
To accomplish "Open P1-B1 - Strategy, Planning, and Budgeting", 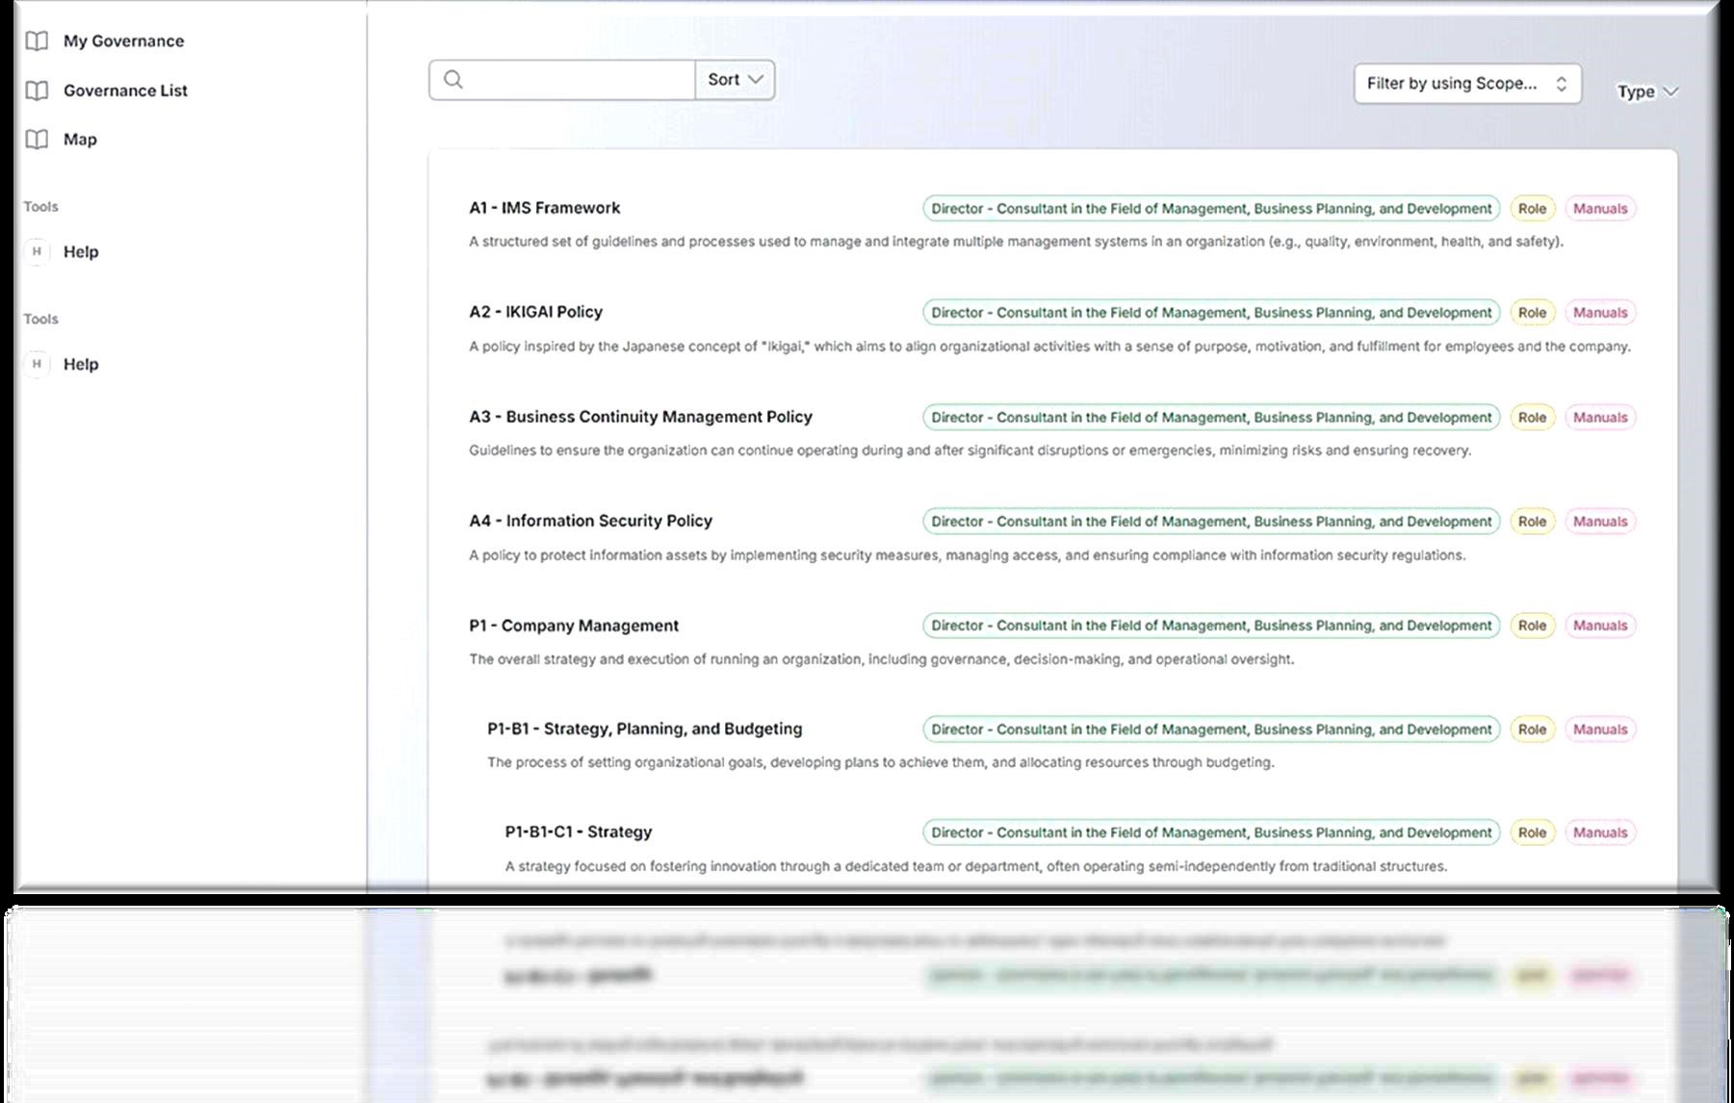I will [644, 729].
